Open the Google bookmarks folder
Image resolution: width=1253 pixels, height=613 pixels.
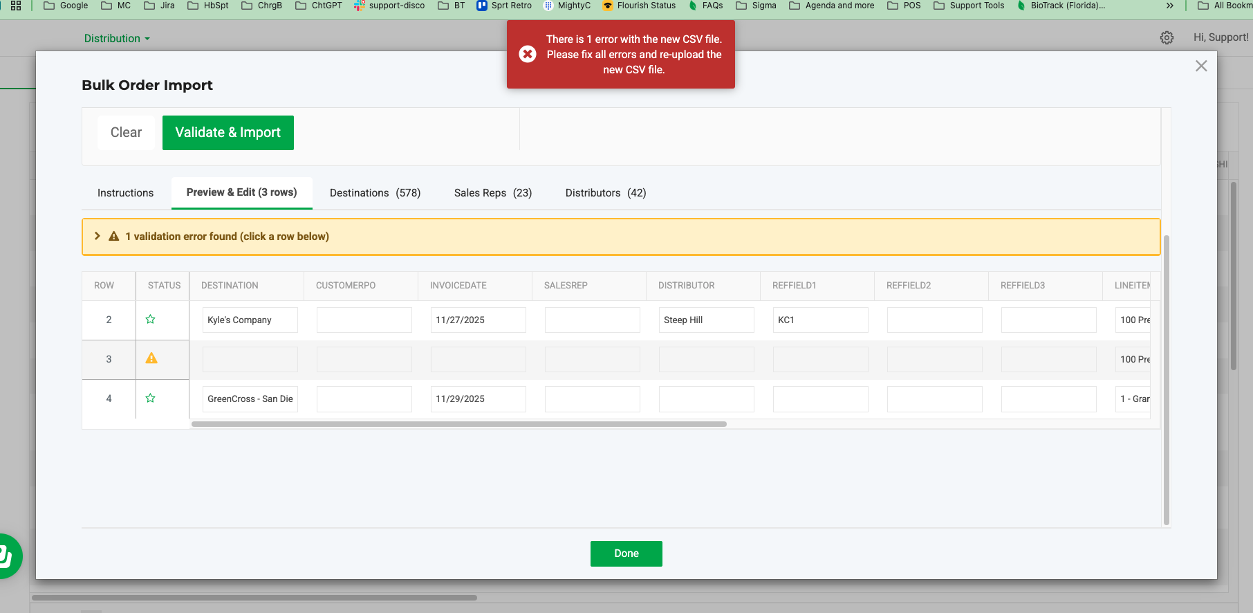pos(66,6)
